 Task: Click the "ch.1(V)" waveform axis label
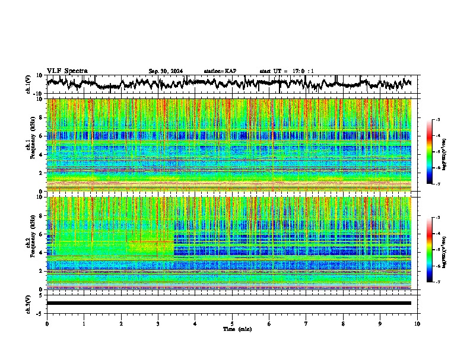click(x=28, y=84)
